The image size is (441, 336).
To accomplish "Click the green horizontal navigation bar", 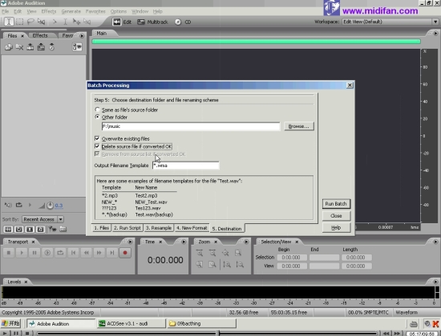I will (257, 42).
